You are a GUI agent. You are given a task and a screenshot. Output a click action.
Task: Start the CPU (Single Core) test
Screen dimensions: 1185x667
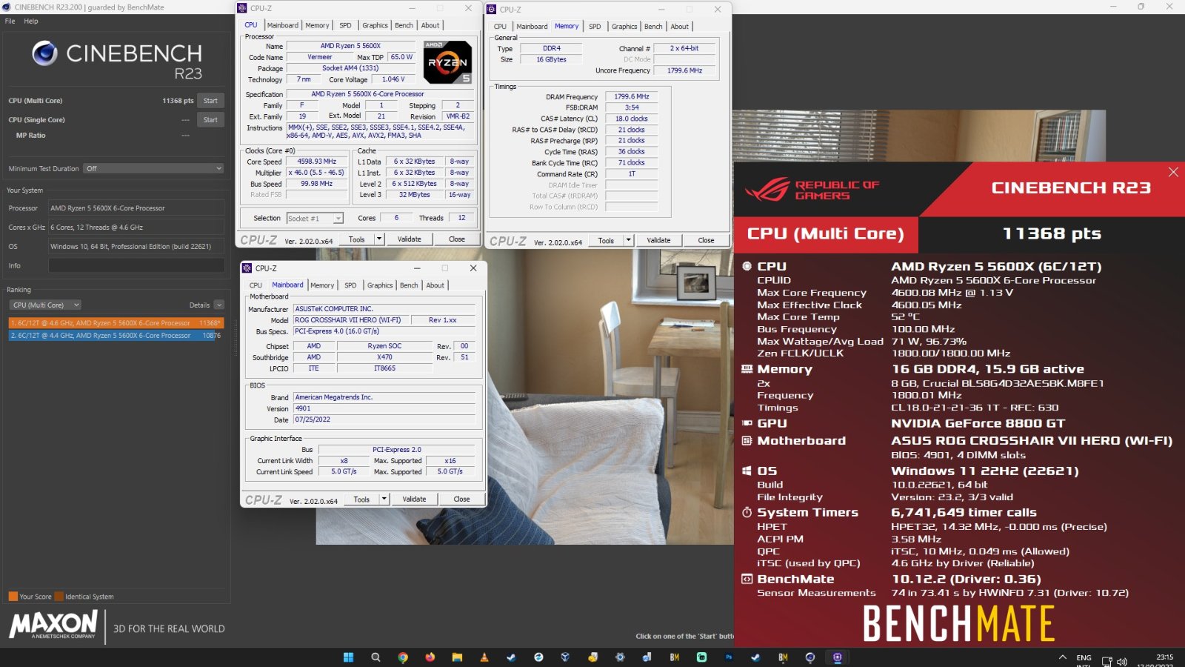210,119
